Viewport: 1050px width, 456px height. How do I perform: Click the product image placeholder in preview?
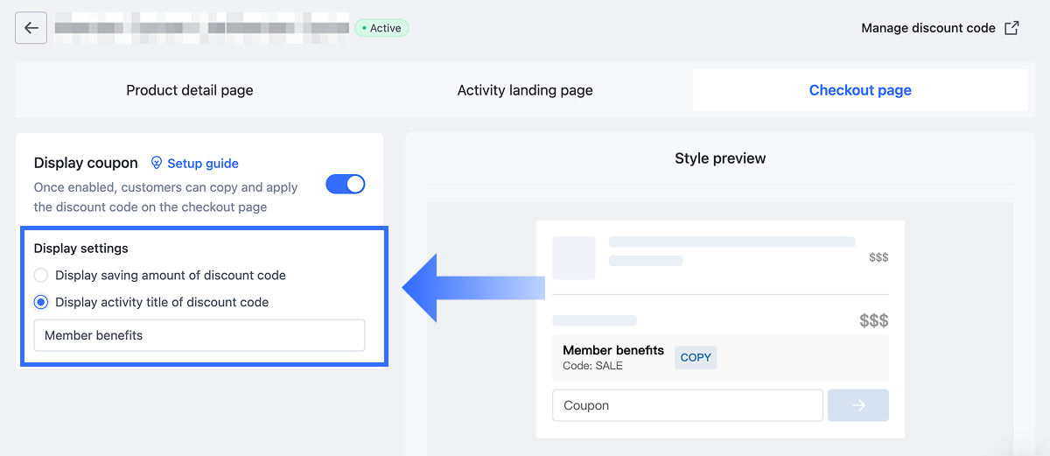pyautogui.click(x=574, y=257)
